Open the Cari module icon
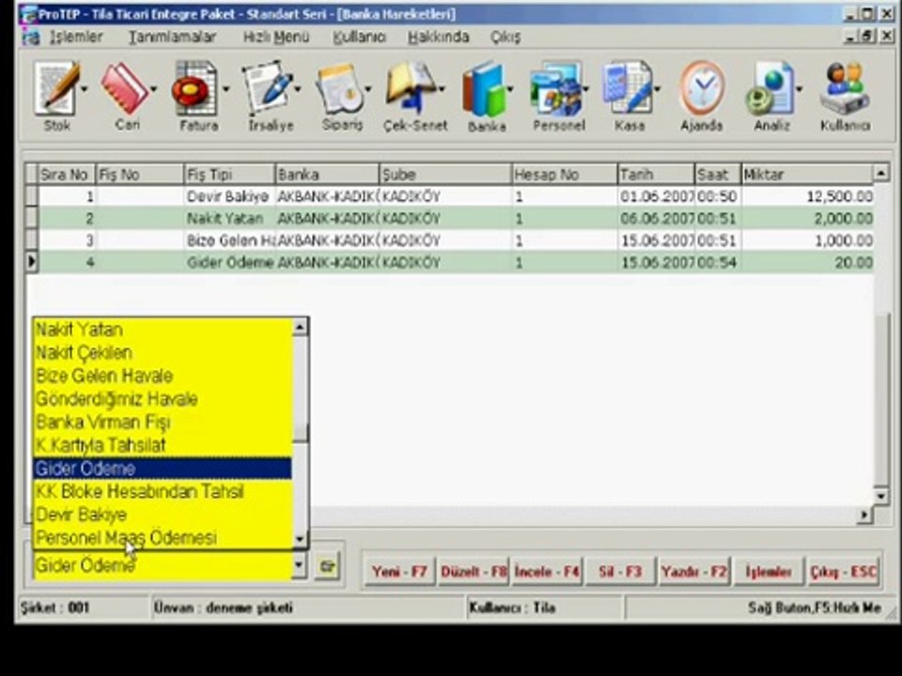Viewport: 902px width, 676px height. tap(125, 89)
